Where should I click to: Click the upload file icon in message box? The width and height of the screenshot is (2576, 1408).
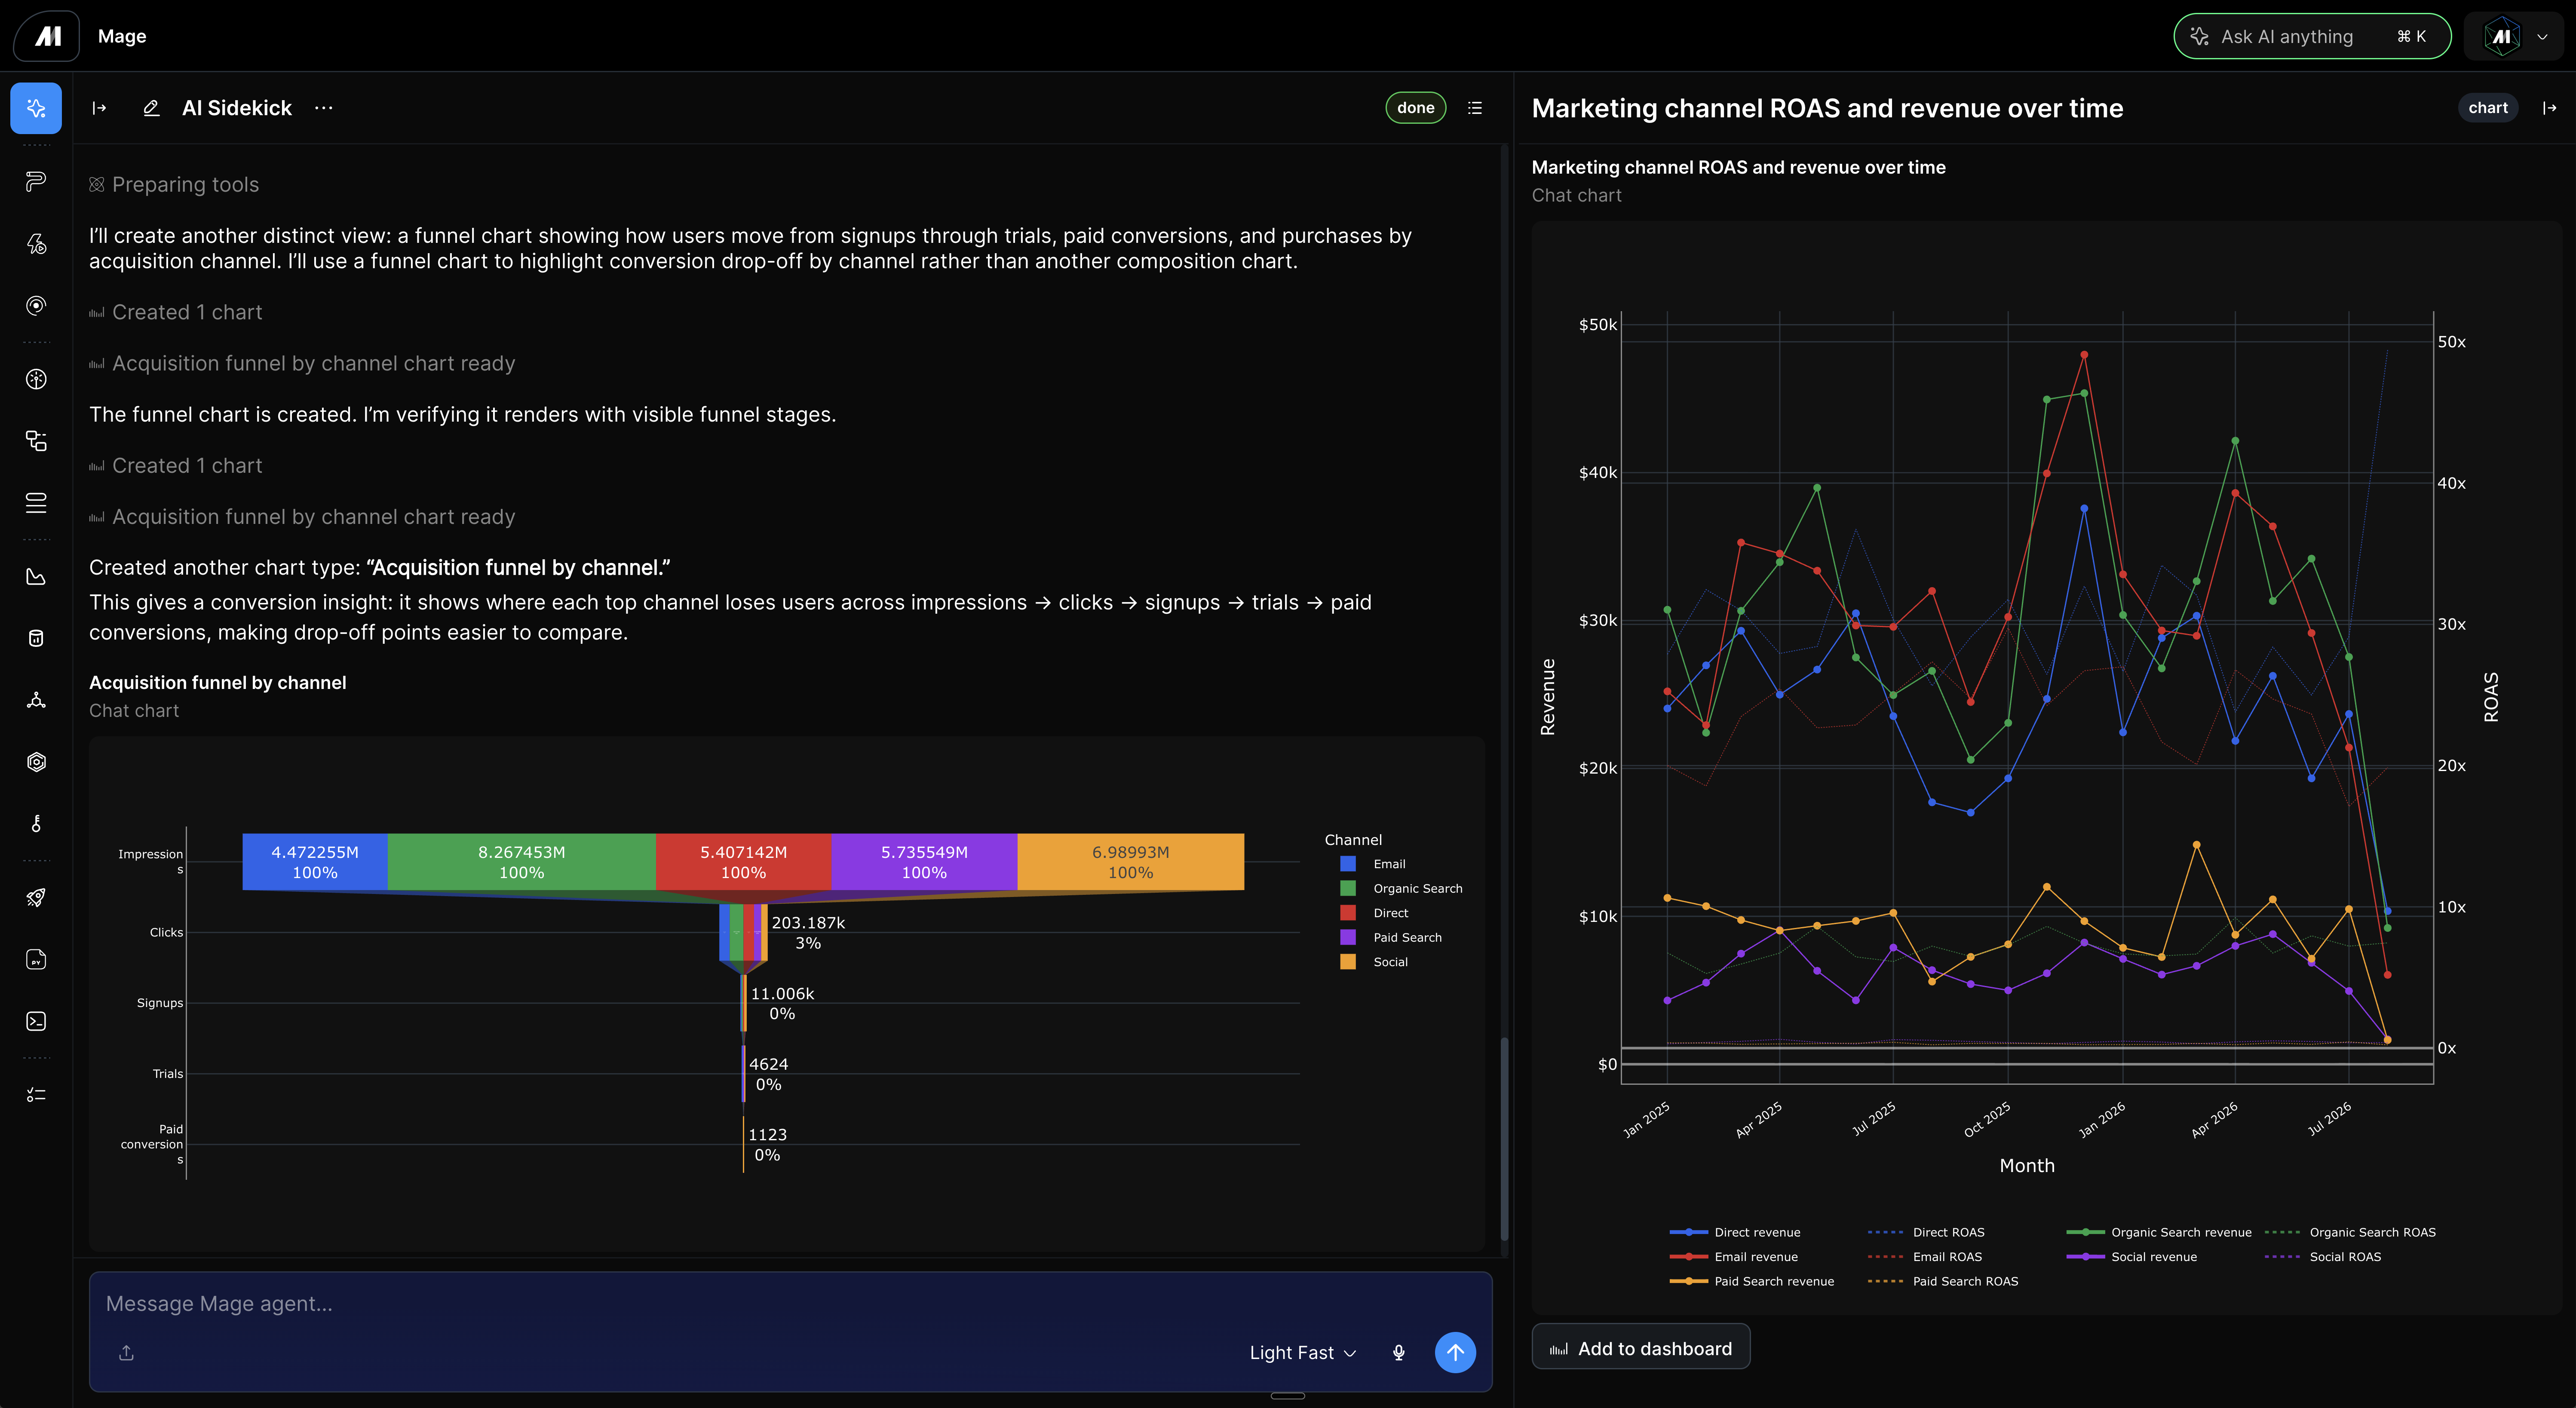pos(126,1353)
